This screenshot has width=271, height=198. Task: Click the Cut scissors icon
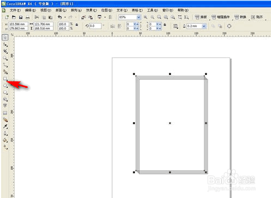pyautogui.click(x=37, y=17)
